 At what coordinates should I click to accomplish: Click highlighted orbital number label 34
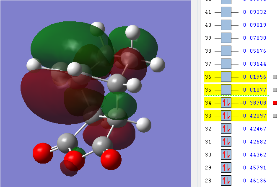point(208,103)
